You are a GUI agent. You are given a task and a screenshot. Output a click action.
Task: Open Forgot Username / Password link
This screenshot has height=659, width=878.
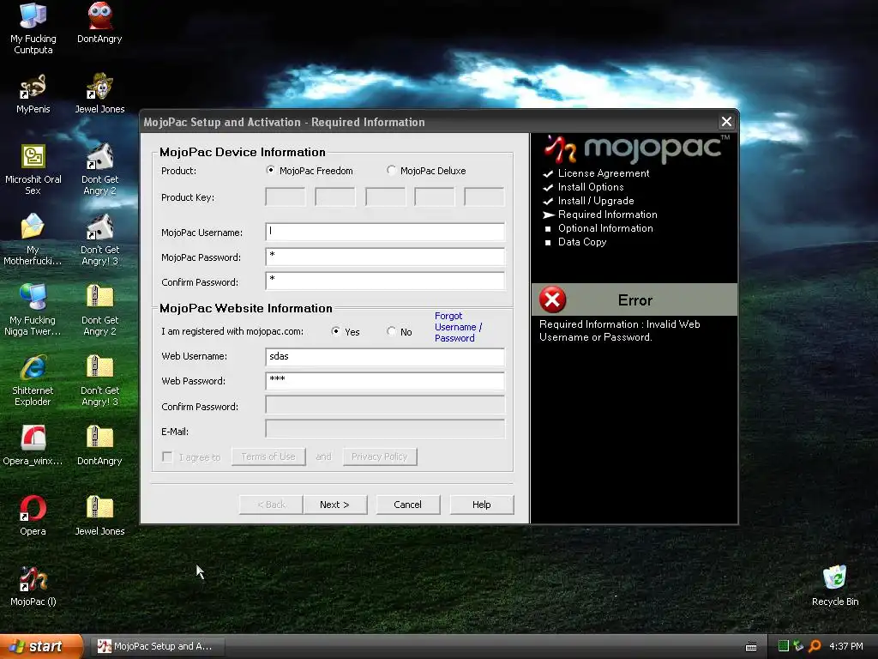pyautogui.click(x=458, y=327)
